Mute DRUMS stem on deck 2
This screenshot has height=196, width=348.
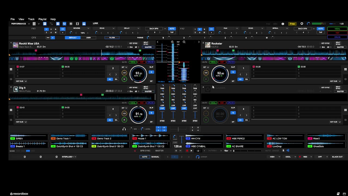tap(231, 62)
